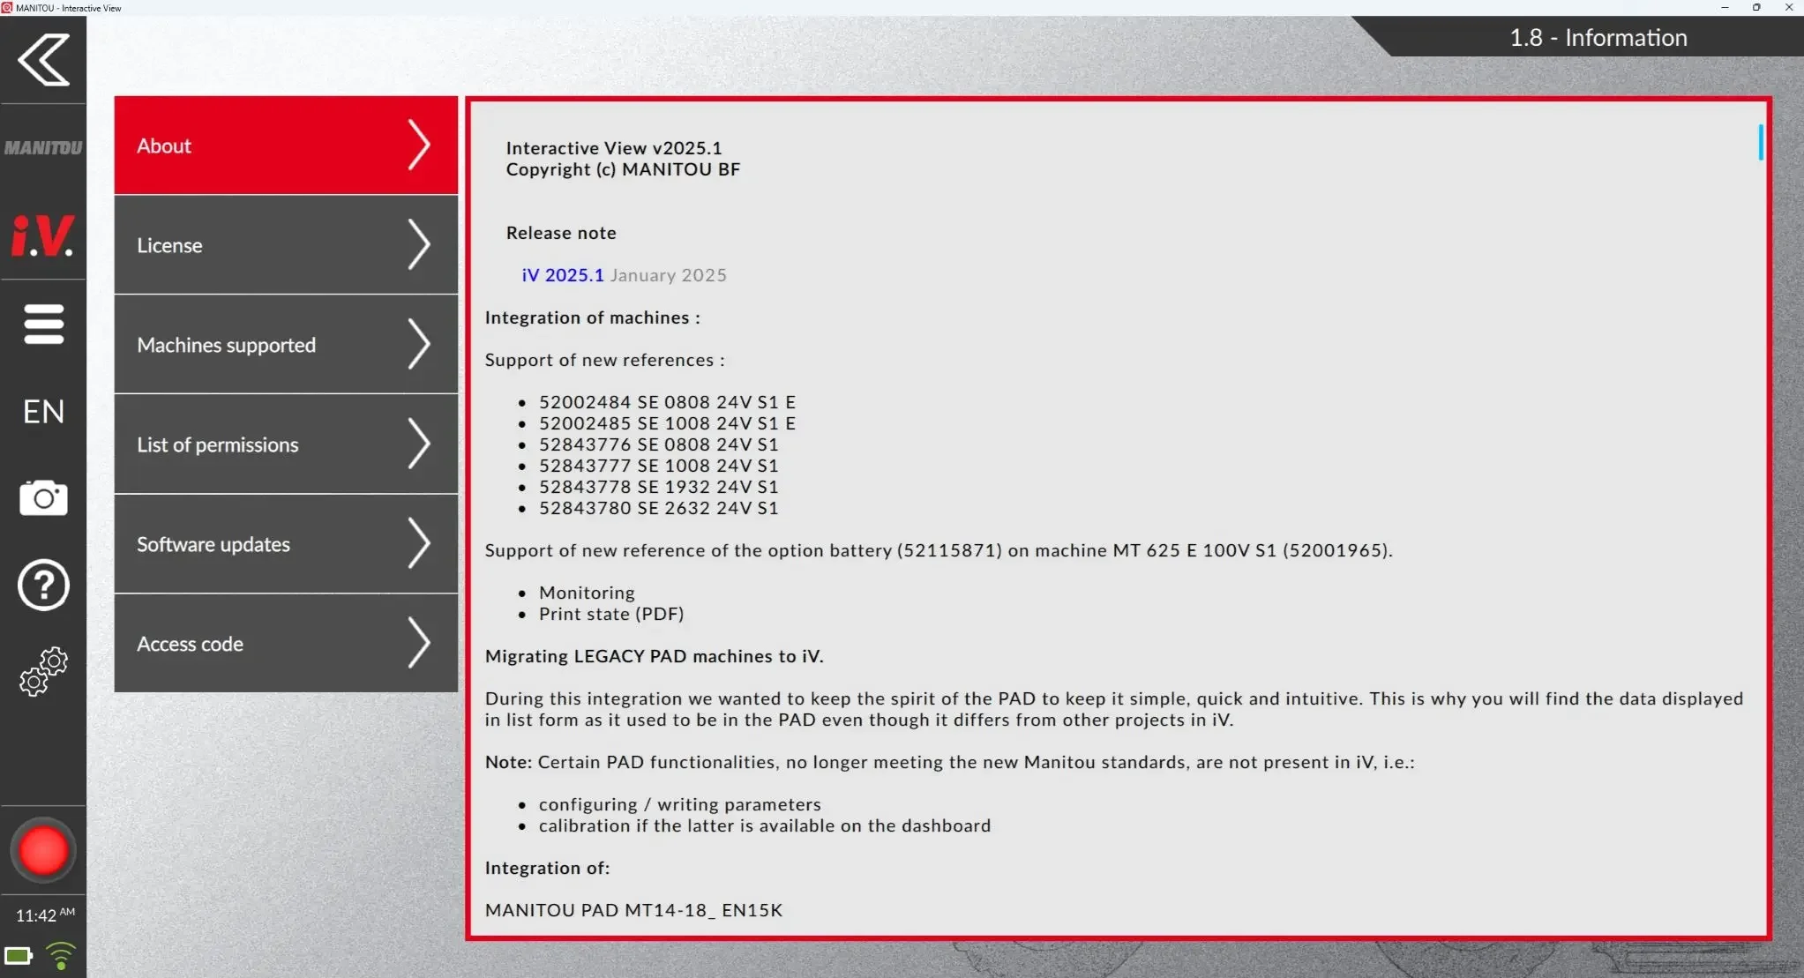Click the blue scrollbar thumb in release notes
Viewport: 1804px width, 978px height.
tap(1761, 142)
